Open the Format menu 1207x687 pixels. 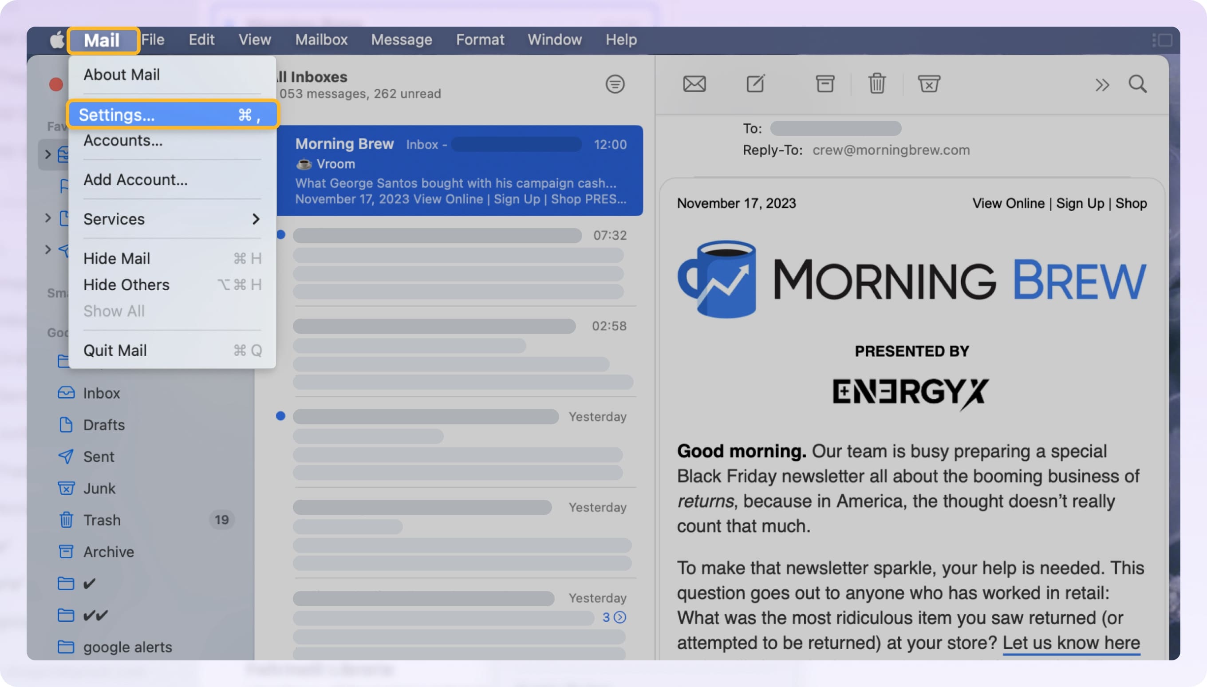coord(480,39)
